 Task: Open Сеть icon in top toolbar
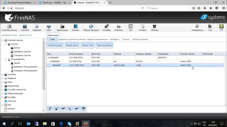click(x=49, y=28)
